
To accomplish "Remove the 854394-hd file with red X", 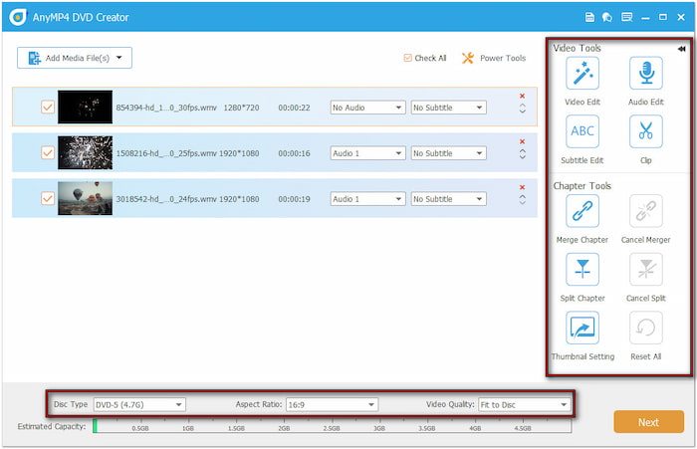I will pyautogui.click(x=523, y=96).
